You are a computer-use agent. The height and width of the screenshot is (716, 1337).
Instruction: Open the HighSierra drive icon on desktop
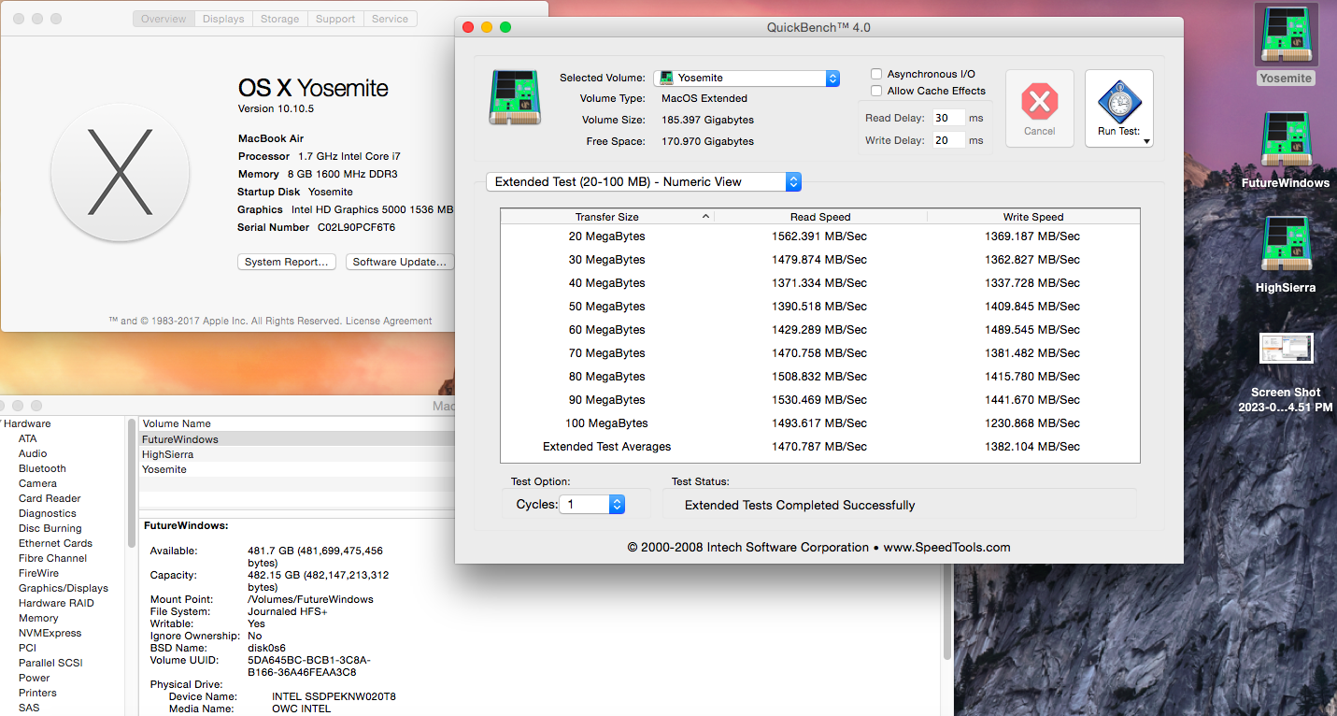tap(1286, 245)
